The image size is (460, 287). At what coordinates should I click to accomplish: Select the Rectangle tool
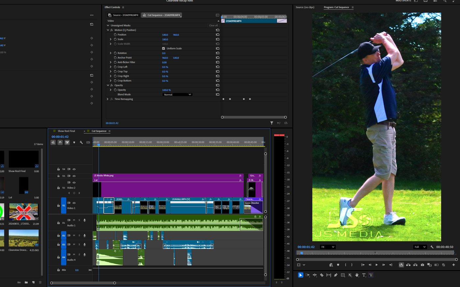[343, 275]
